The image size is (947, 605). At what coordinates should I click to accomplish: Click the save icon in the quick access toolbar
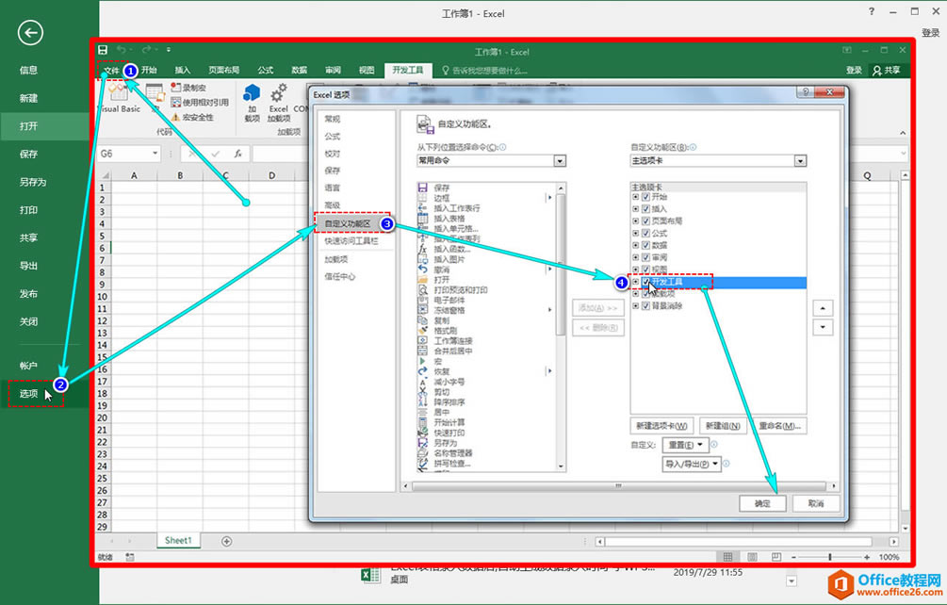104,50
